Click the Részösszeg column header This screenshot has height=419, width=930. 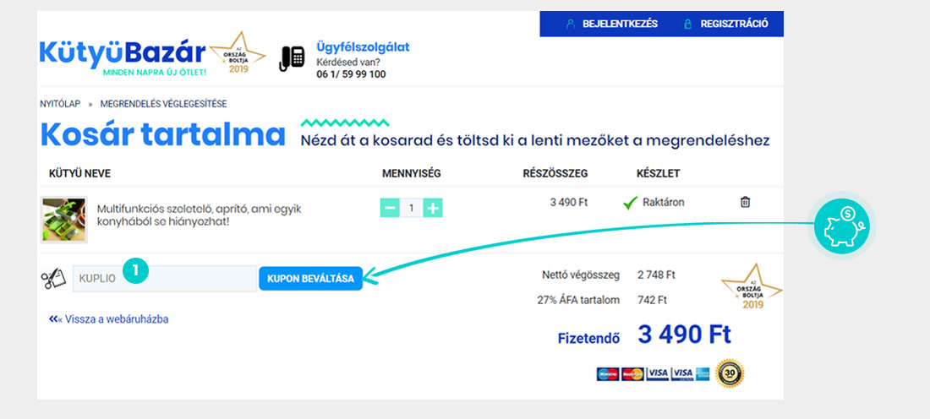pos(555,174)
